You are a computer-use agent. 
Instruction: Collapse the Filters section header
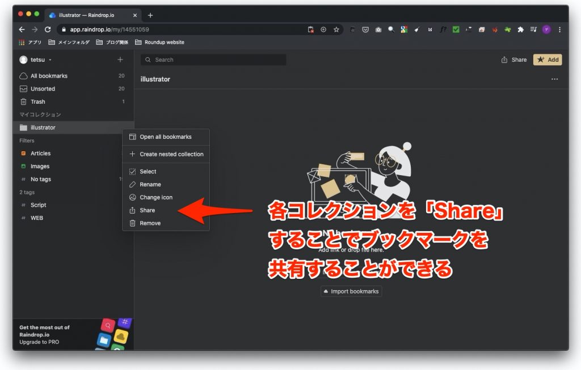(x=27, y=141)
